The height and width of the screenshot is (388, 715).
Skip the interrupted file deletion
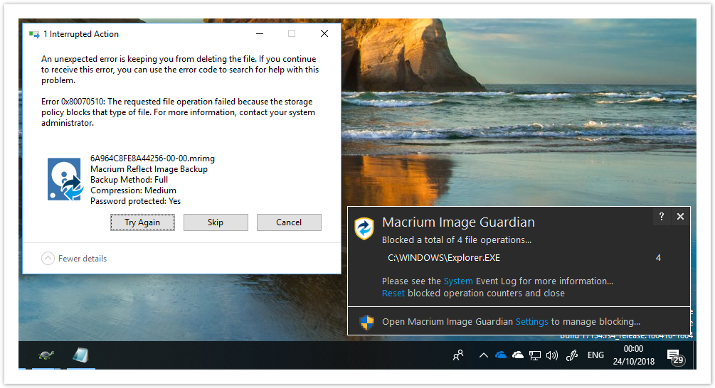pos(216,222)
